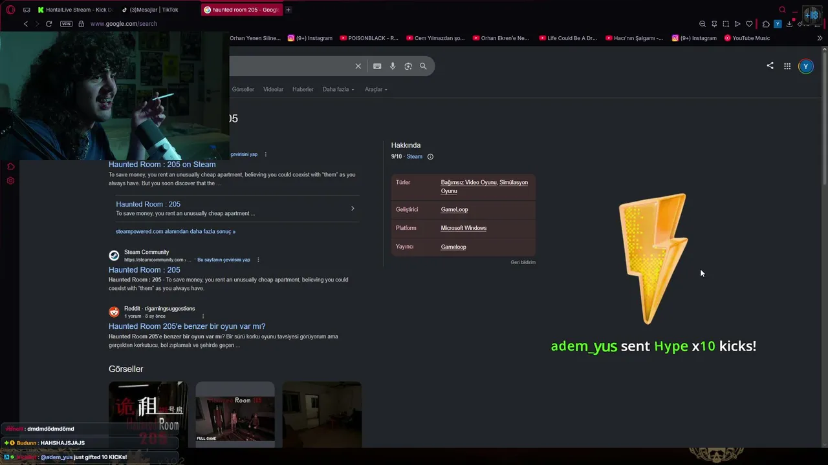Screen dimensions: 828x465
Task: Open the first Görseller thumbnail image
Action: 148,414
